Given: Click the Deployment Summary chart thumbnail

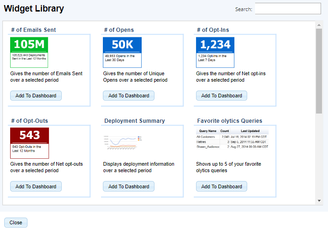Looking at the screenshot, I should [x=122, y=143].
